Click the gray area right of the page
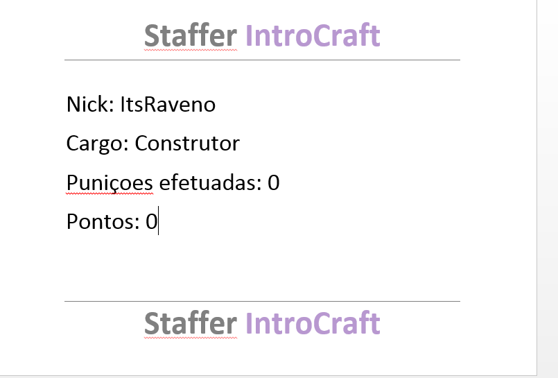Image resolution: width=558 pixels, height=378 pixels. pos(548,189)
